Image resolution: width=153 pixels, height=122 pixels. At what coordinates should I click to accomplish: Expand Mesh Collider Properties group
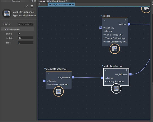point(104,42)
